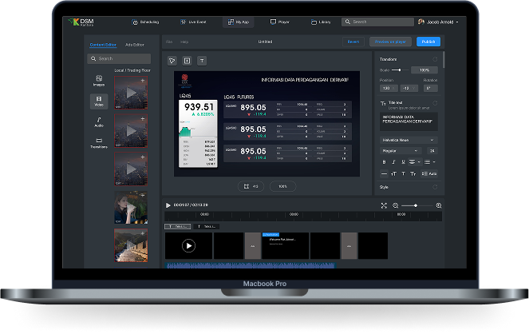Click the Rotation field
The width and height of the screenshot is (529, 334).
click(431, 88)
